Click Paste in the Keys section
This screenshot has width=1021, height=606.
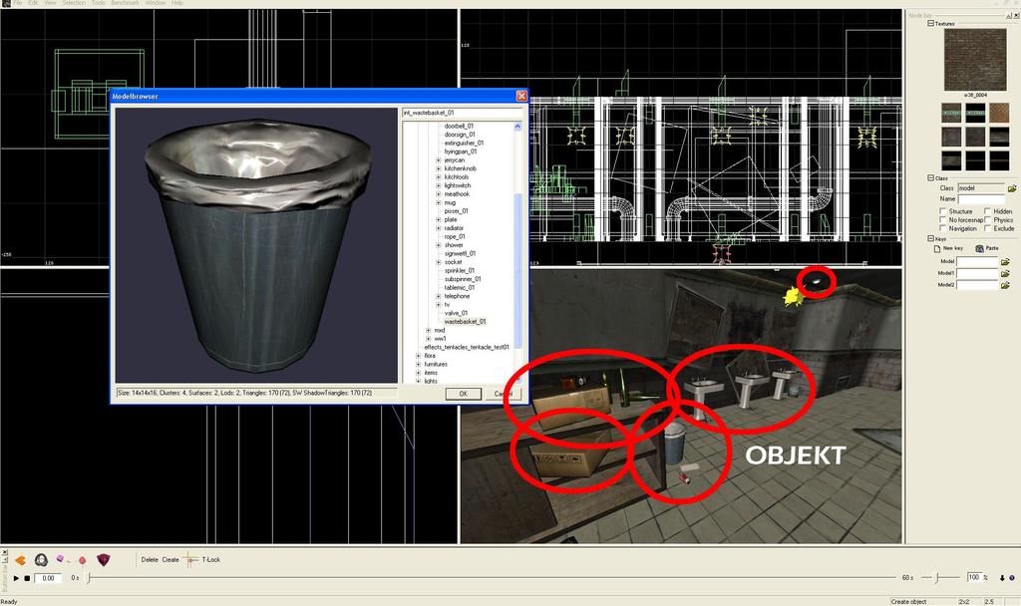[987, 248]
